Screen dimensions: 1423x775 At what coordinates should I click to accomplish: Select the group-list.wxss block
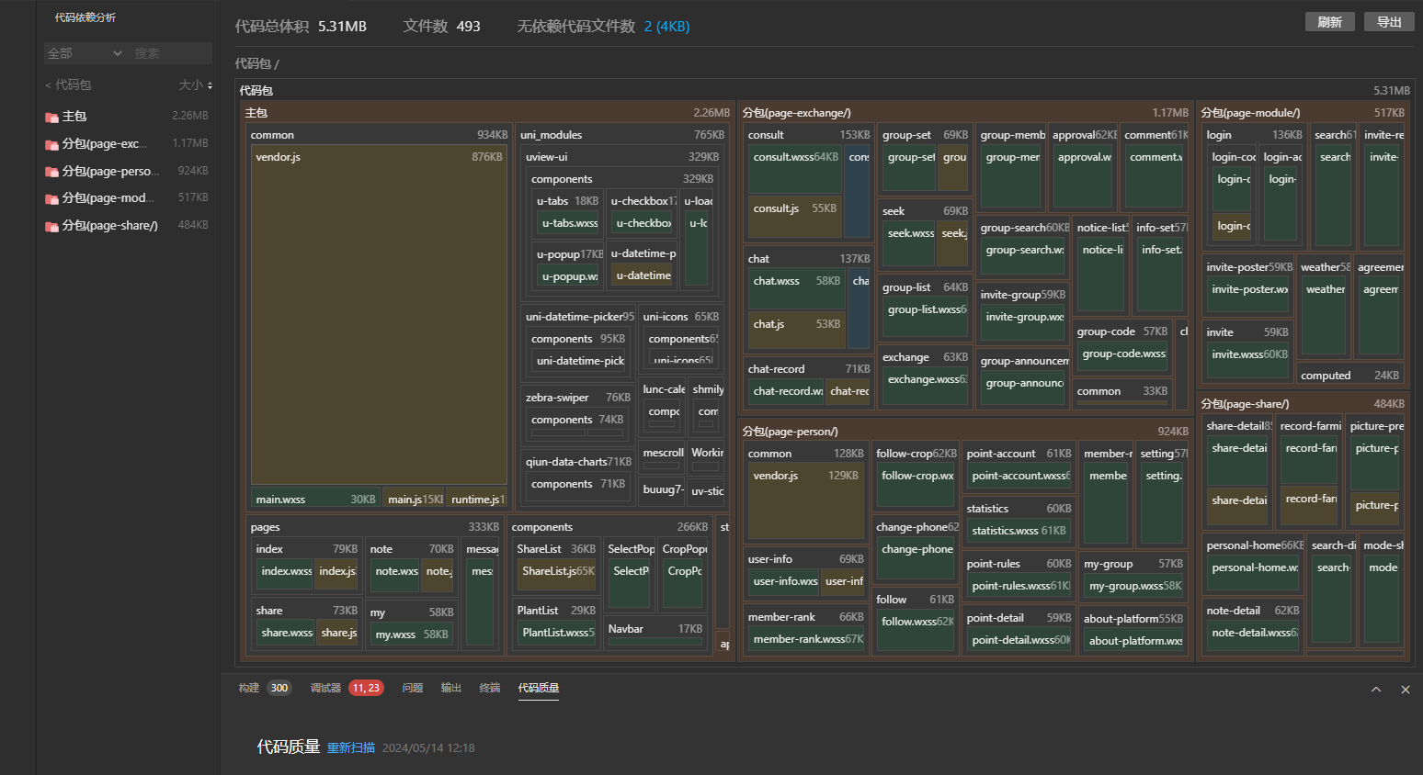click(927, 317)
